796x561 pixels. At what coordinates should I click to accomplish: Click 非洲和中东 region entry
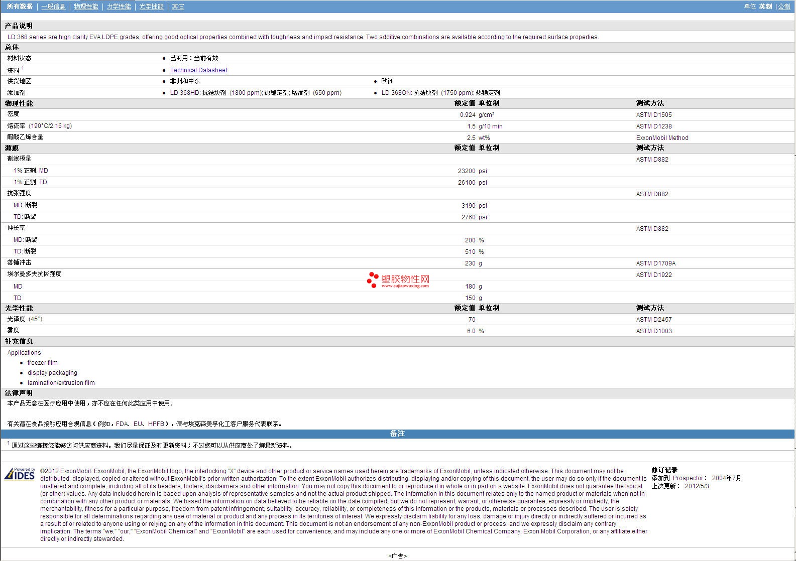[x=185, y=81]
